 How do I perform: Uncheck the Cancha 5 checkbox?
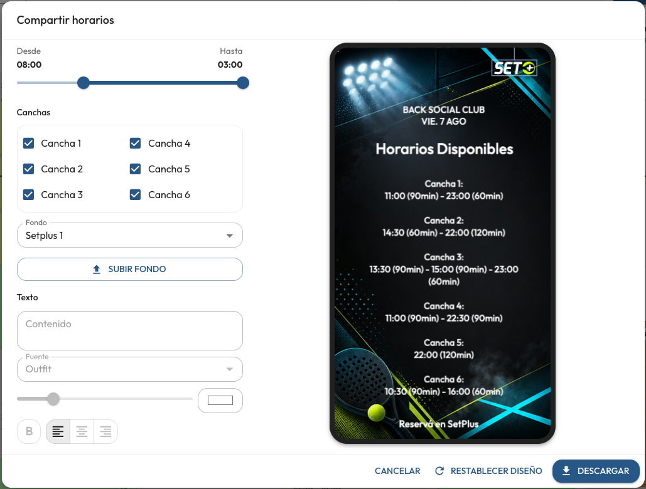[x=135, y=169]
